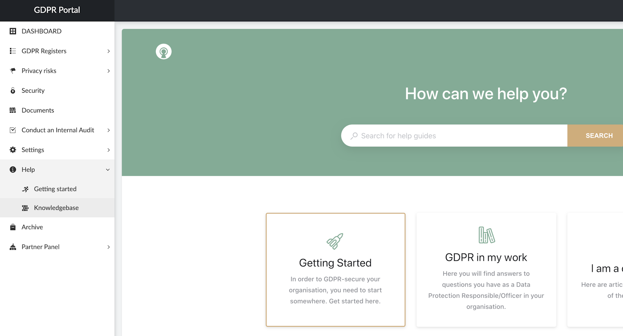623x336 pixels.
Task: Click the round logo in the green banner
Action: click(164, 51)
